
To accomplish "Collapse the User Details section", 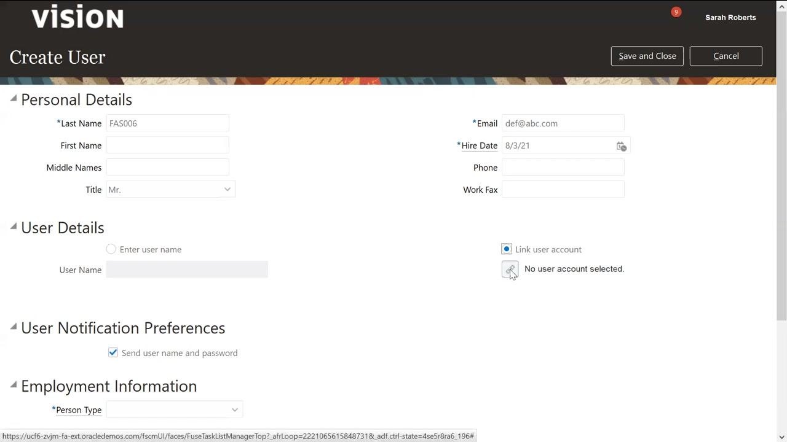I will coord(14,227).
